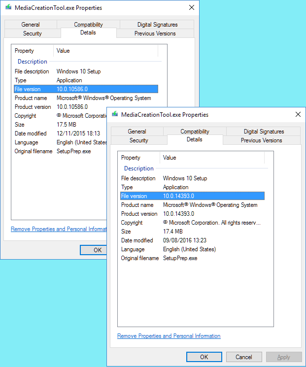Select the Copyright row in back window
Image resolution: width=306 pixels, height=367 pixels.
point(60,116)
